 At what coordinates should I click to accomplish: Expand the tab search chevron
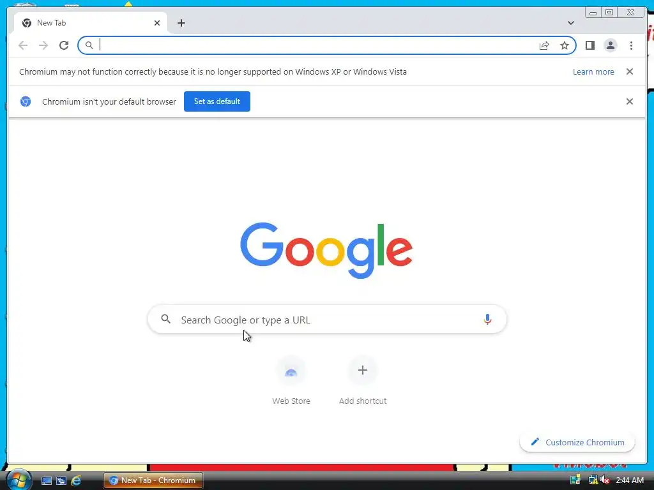coord(571,23)
